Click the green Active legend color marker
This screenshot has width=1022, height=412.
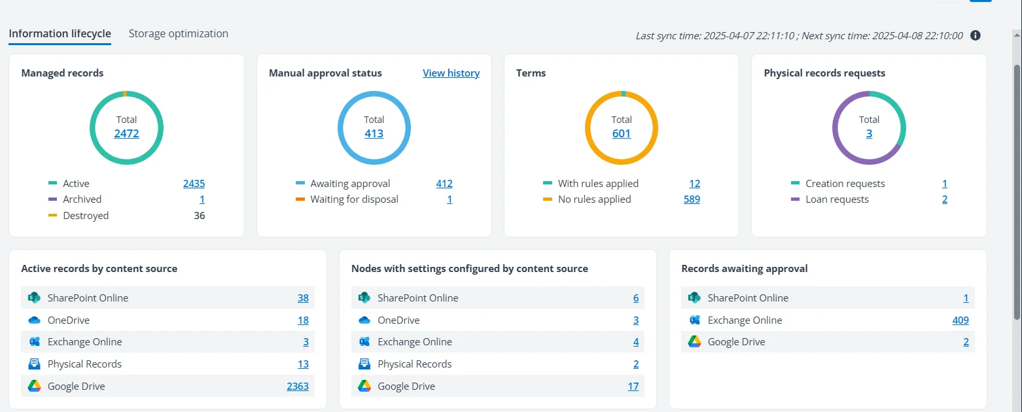point(53,183)
